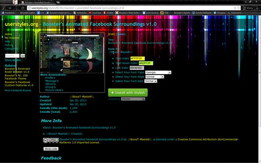
Task: Click the [Delete] link
Action: point(121,34)
